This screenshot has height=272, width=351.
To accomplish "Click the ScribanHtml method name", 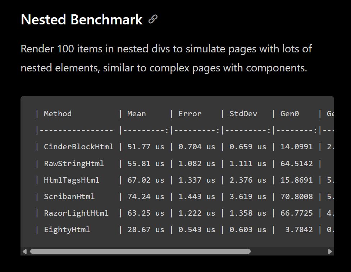I will click(69, 197).
